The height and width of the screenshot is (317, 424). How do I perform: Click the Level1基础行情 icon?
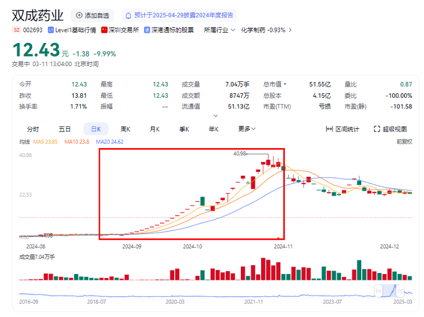tap(50, 30)
